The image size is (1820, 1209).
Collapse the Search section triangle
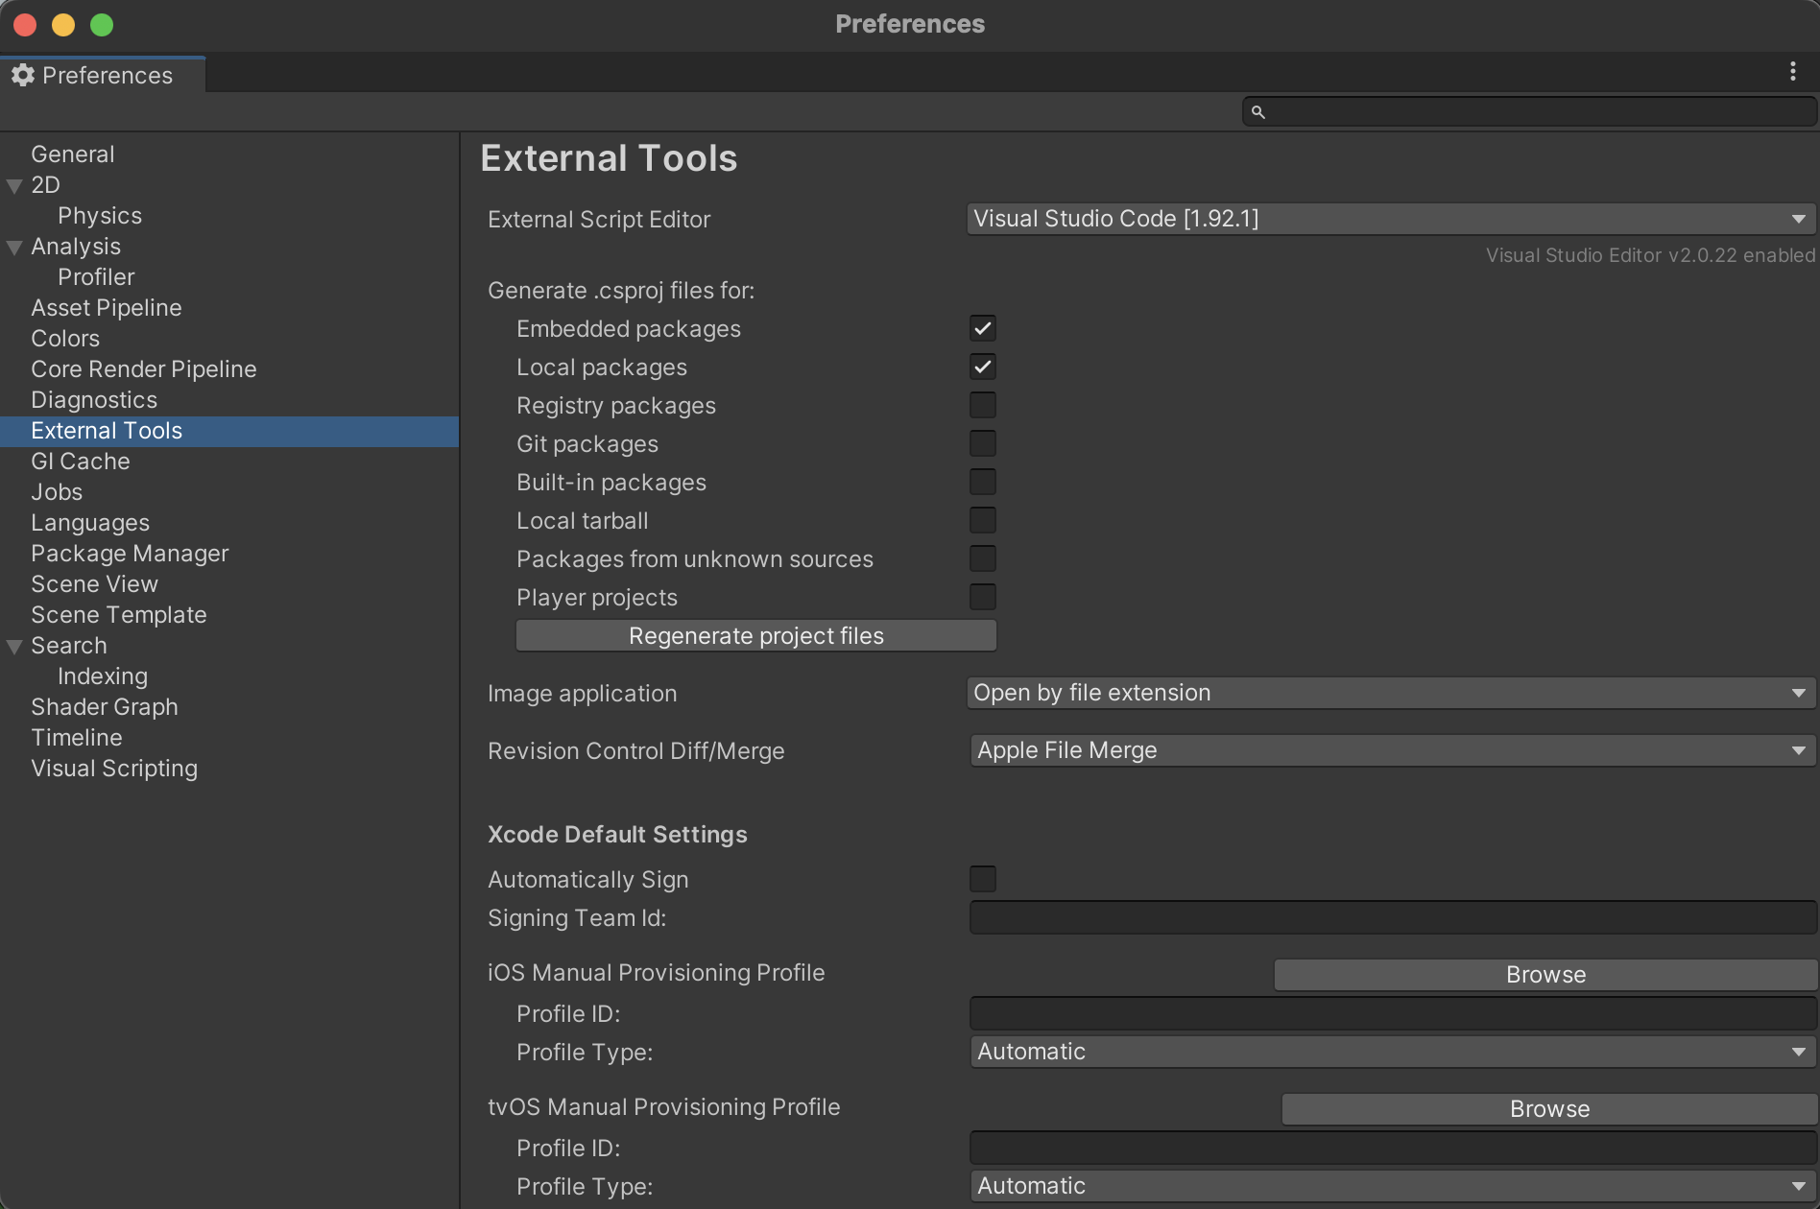point(14,646)
